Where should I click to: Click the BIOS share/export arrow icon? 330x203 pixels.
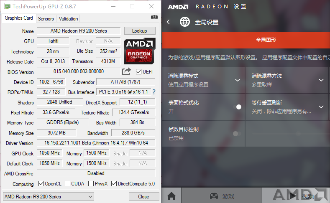[x=126, y=71]
